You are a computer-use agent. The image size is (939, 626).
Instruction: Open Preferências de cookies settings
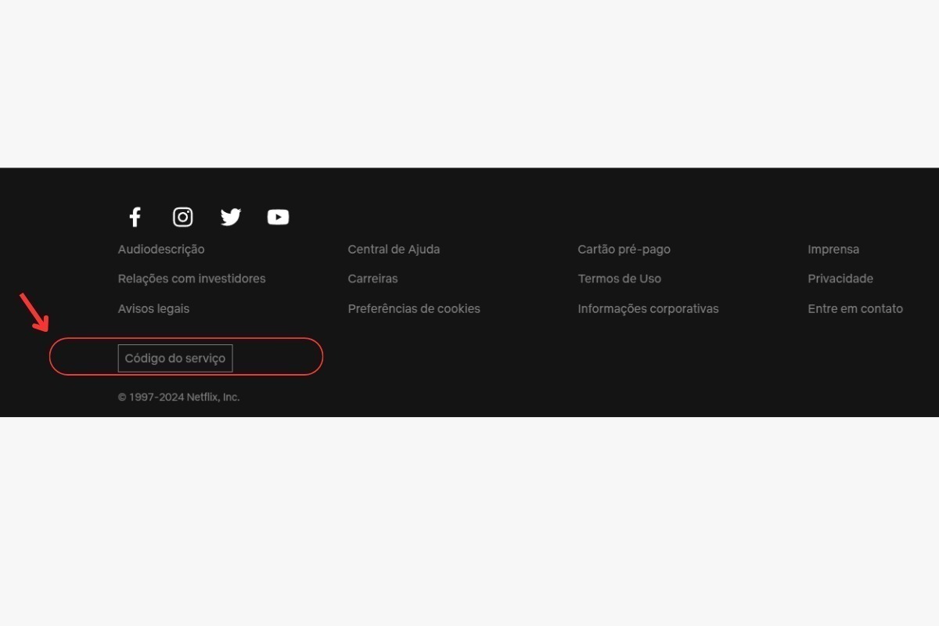tap(414, 308)
